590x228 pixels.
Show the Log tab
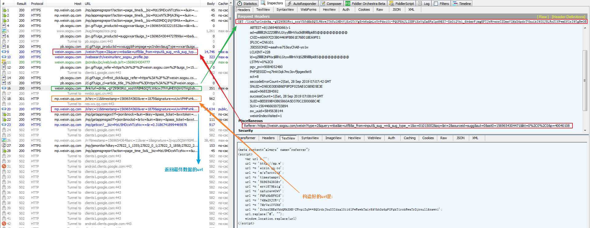(424, 3)
